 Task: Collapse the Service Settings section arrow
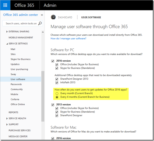pos(7,44)
